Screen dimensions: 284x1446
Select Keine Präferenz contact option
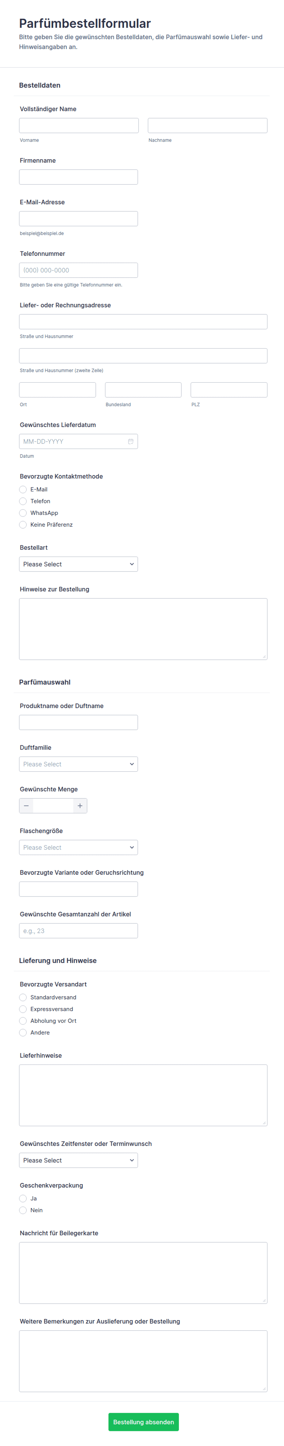click(23, 525)
